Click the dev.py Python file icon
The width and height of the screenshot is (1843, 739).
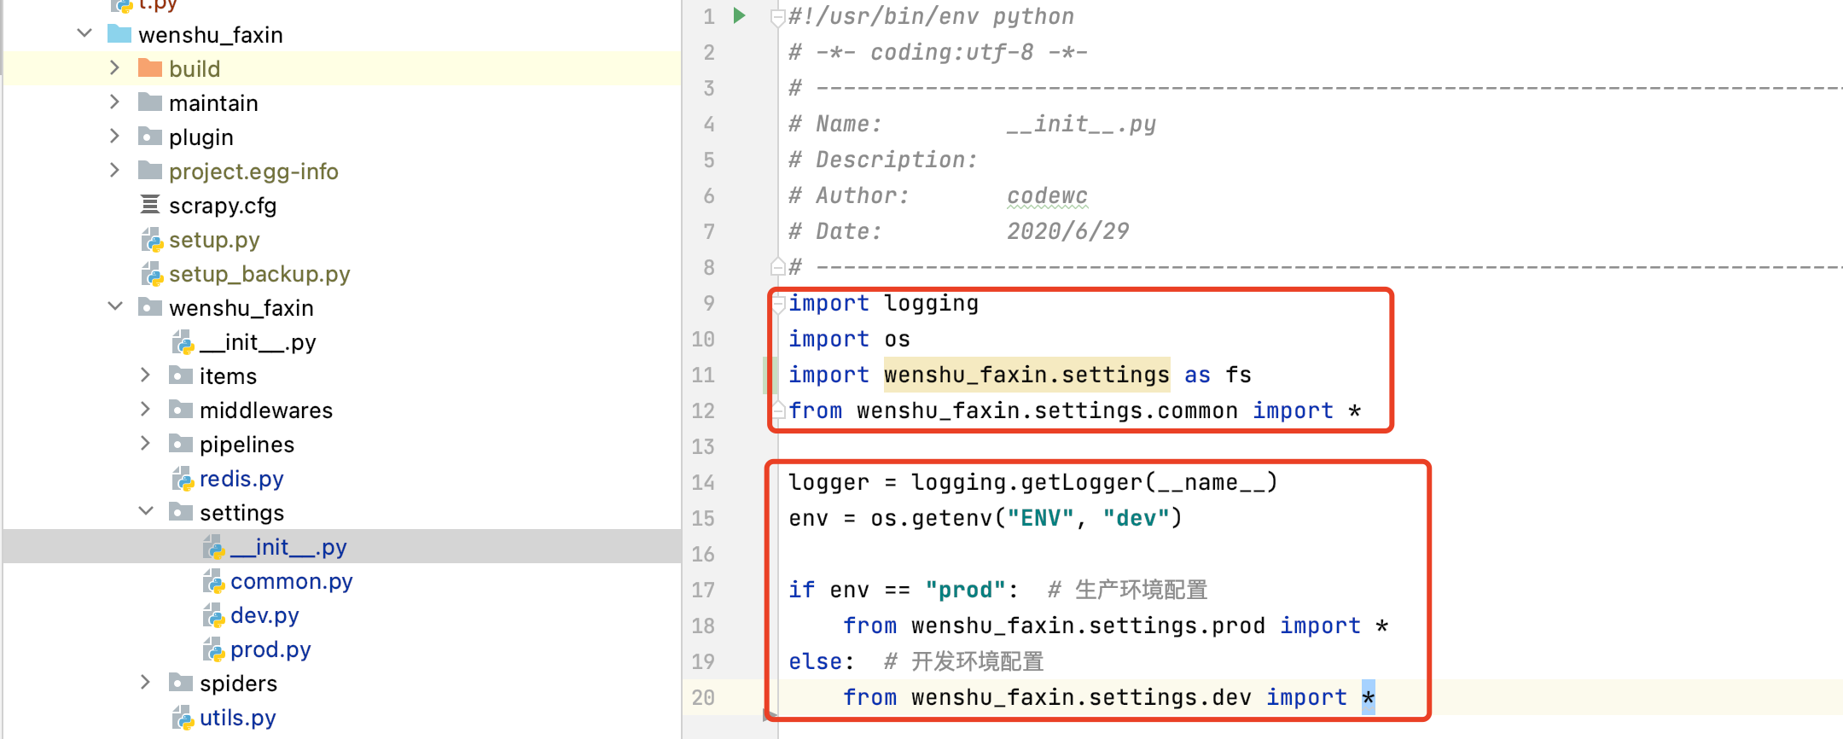213,615
